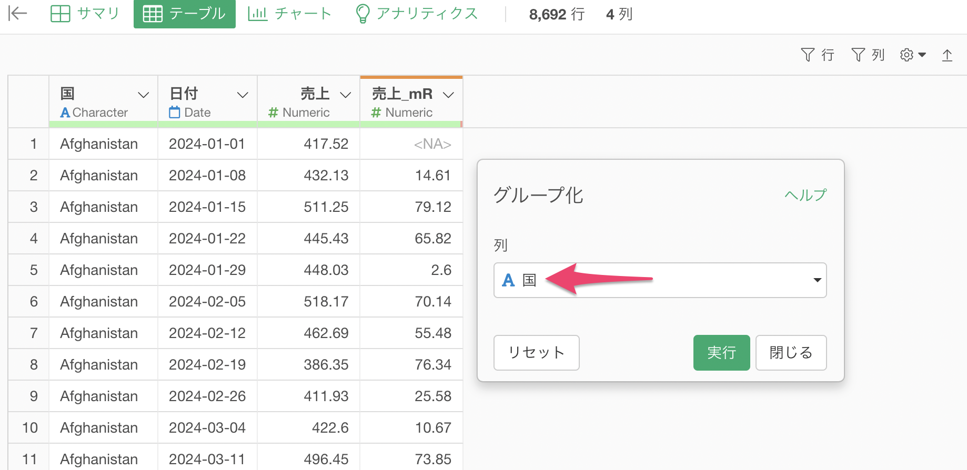This screenshot has height=470, width=967.
Task: Open the ヘルプ link in the dialog
Action: [805, 195]
